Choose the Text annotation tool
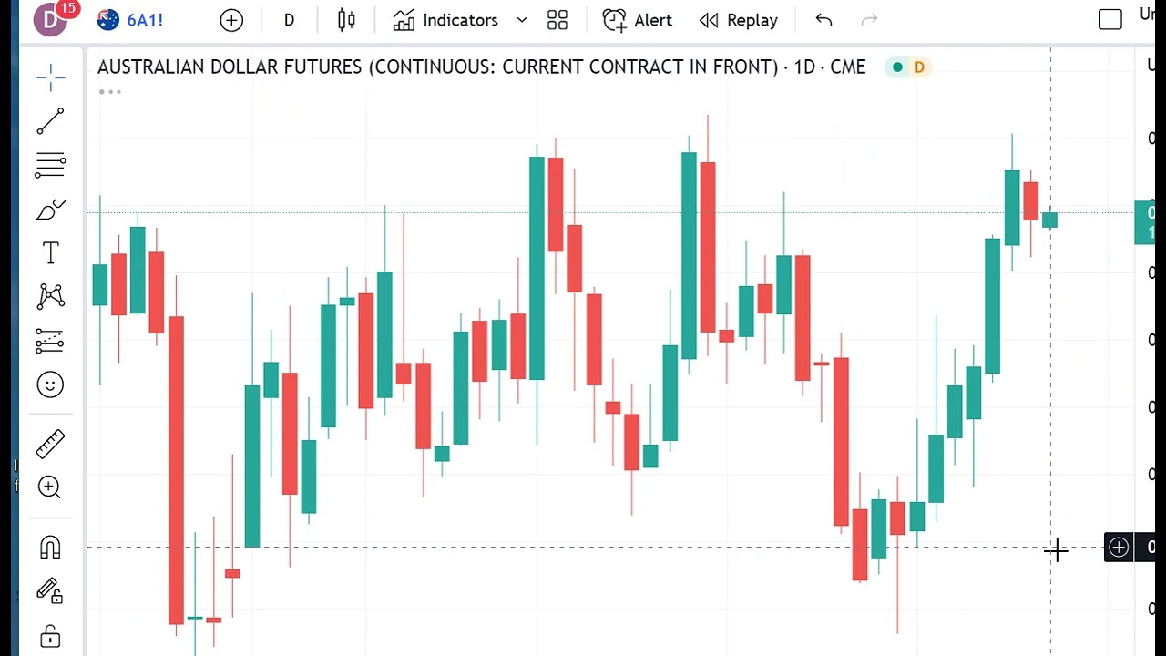Screen dimensions: 1166x656 (x=50, y=252)
